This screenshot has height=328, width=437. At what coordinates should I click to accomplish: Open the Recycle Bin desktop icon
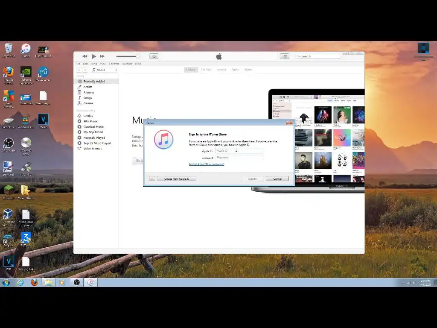click(x=9, y=50)
